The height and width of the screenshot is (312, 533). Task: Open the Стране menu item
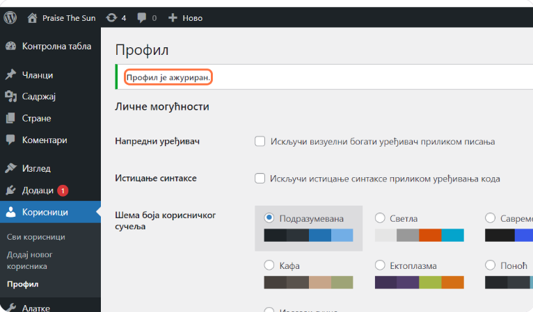(36, 118)
